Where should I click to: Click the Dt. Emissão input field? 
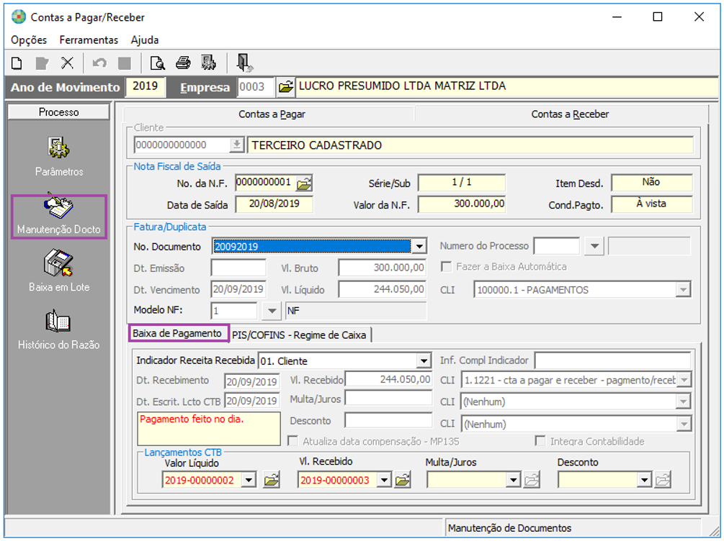[238, 268]
